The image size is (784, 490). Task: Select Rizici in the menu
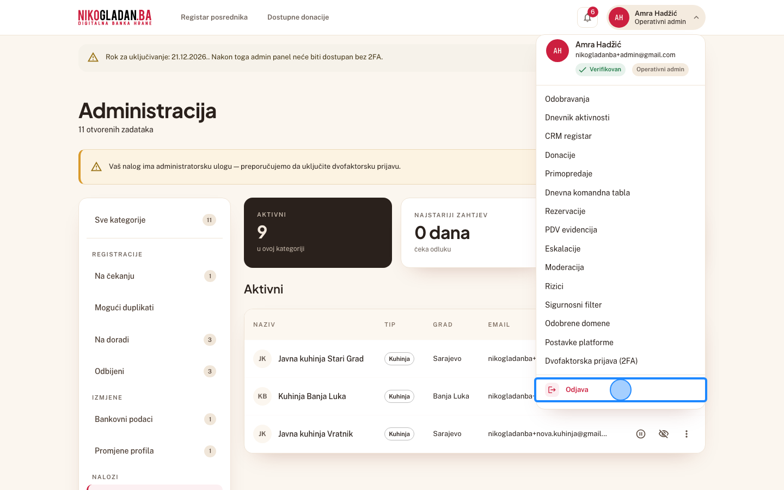pyautogui.click(x=621, y=286)
